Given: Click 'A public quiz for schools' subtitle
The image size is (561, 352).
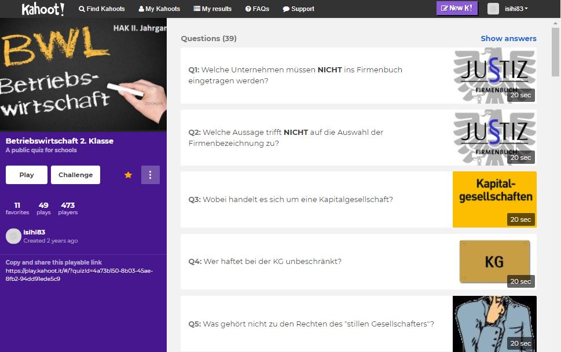Looking at the screenshot, I should pos(41,151).
